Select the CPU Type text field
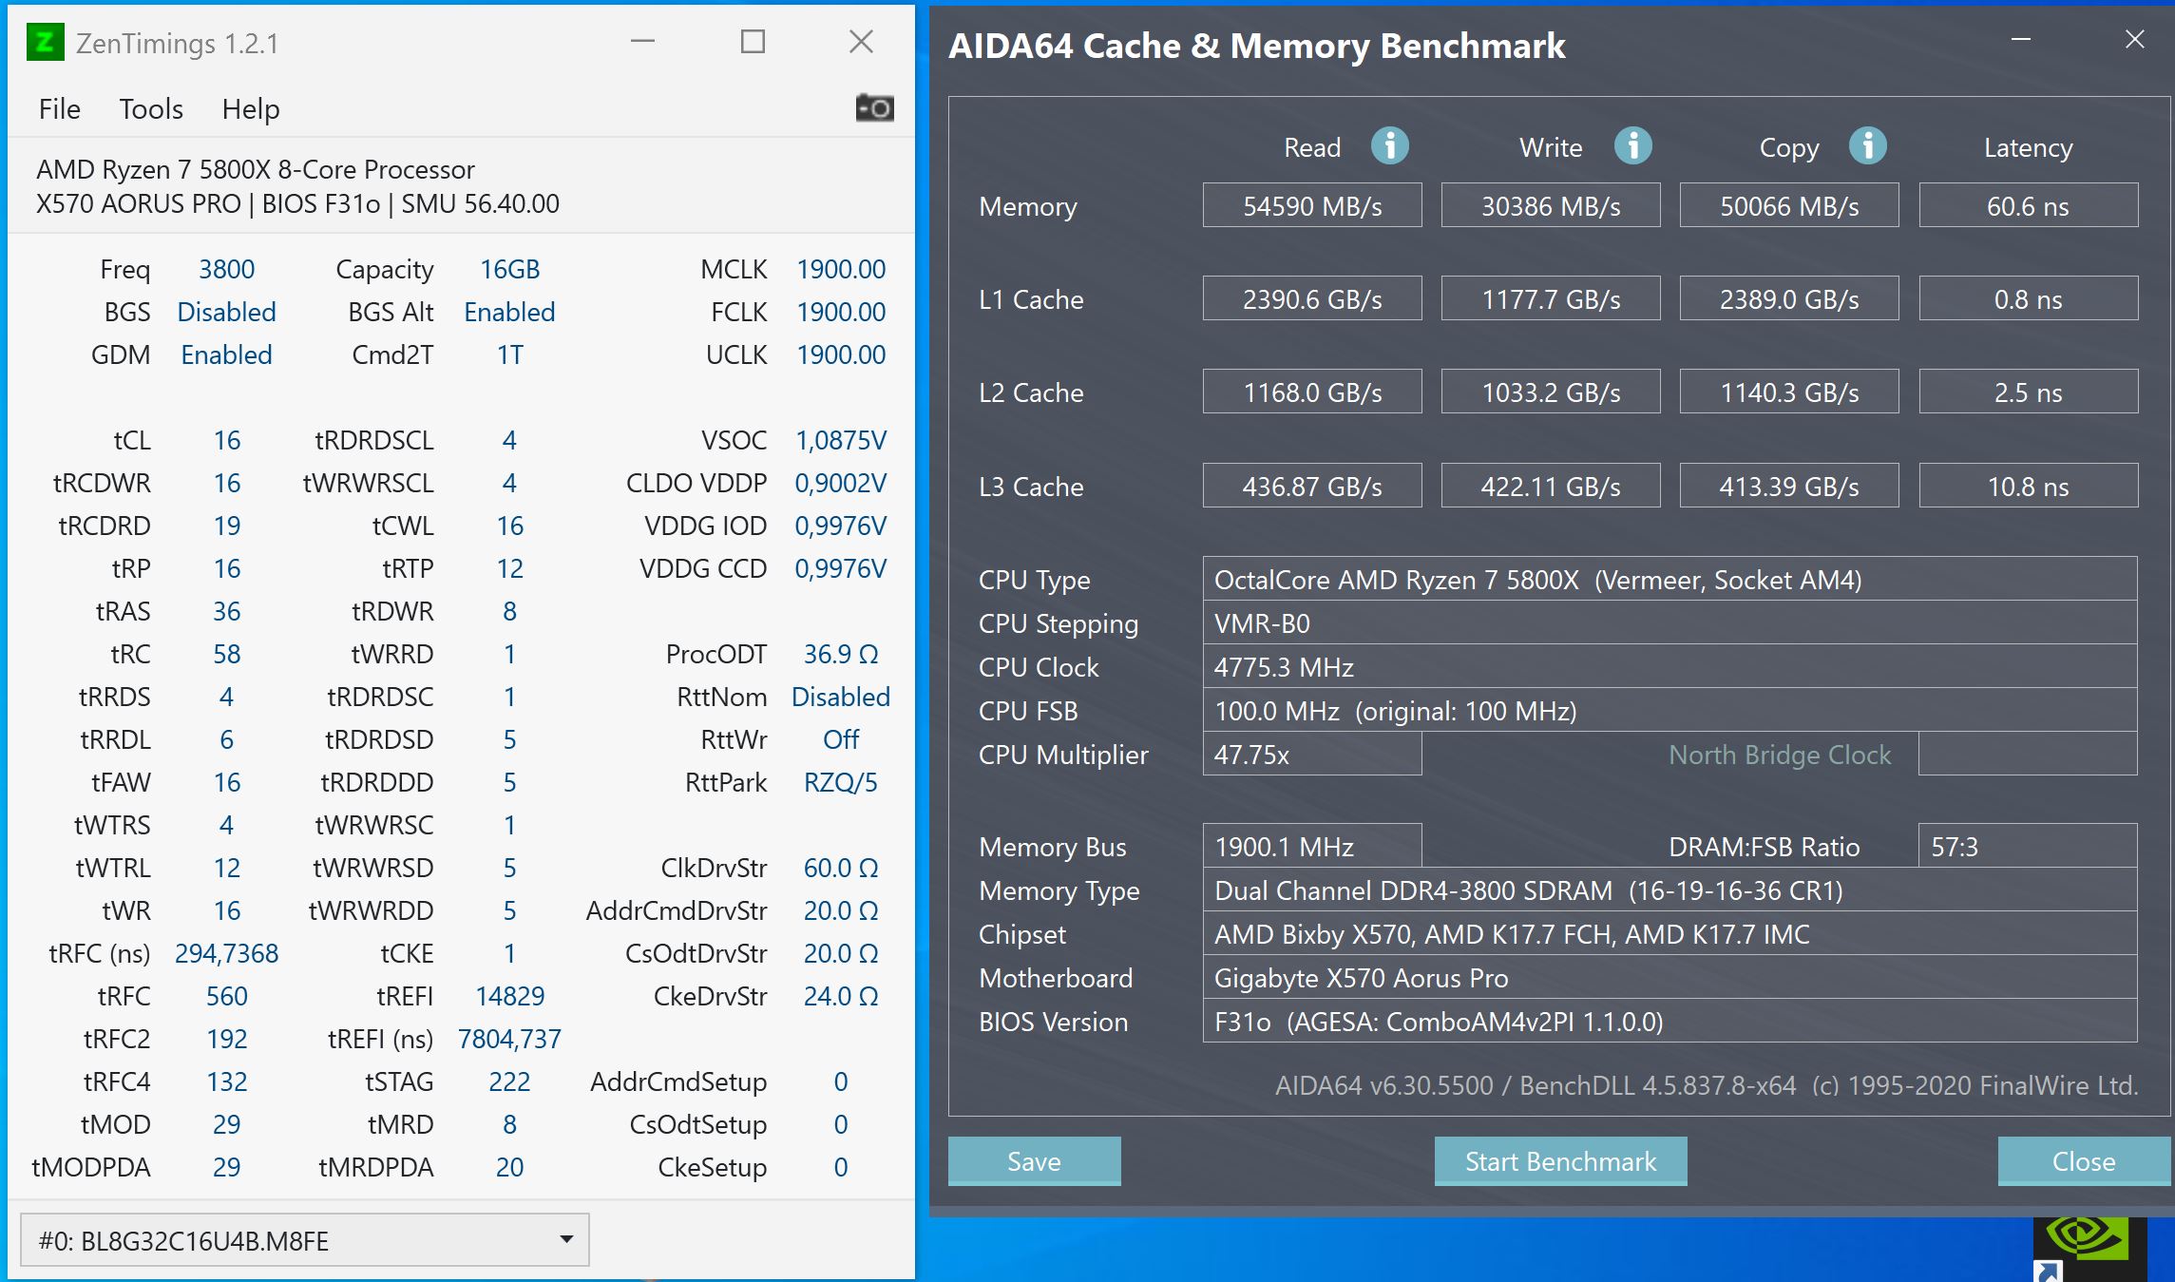This screenshot has width=2175, height=1282. 1669,580
